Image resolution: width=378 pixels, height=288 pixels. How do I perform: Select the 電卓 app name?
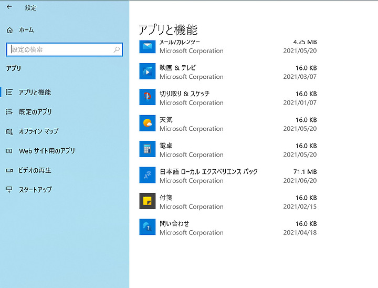[x=166, y=146]
